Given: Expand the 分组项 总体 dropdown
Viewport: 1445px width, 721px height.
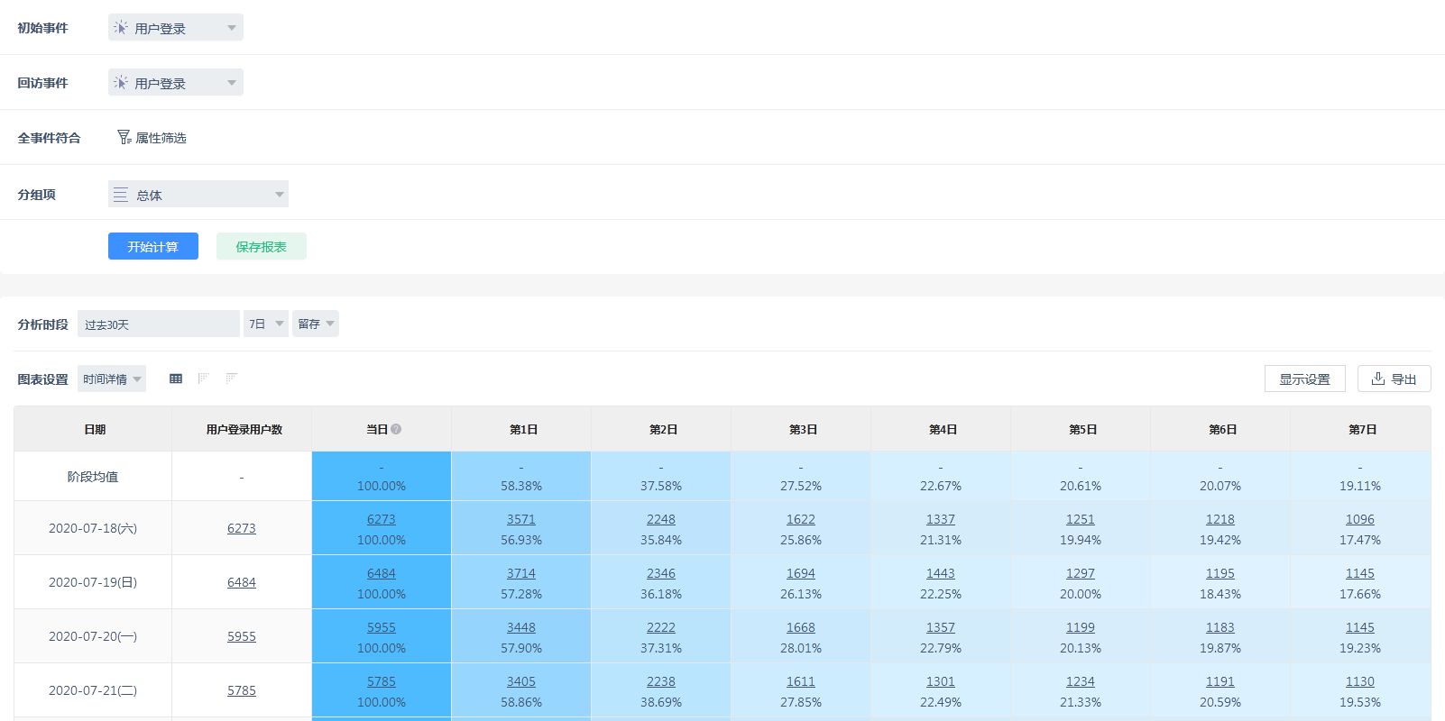Looking at the screenshot, I should pyautogui.click(x=198, y=195).
